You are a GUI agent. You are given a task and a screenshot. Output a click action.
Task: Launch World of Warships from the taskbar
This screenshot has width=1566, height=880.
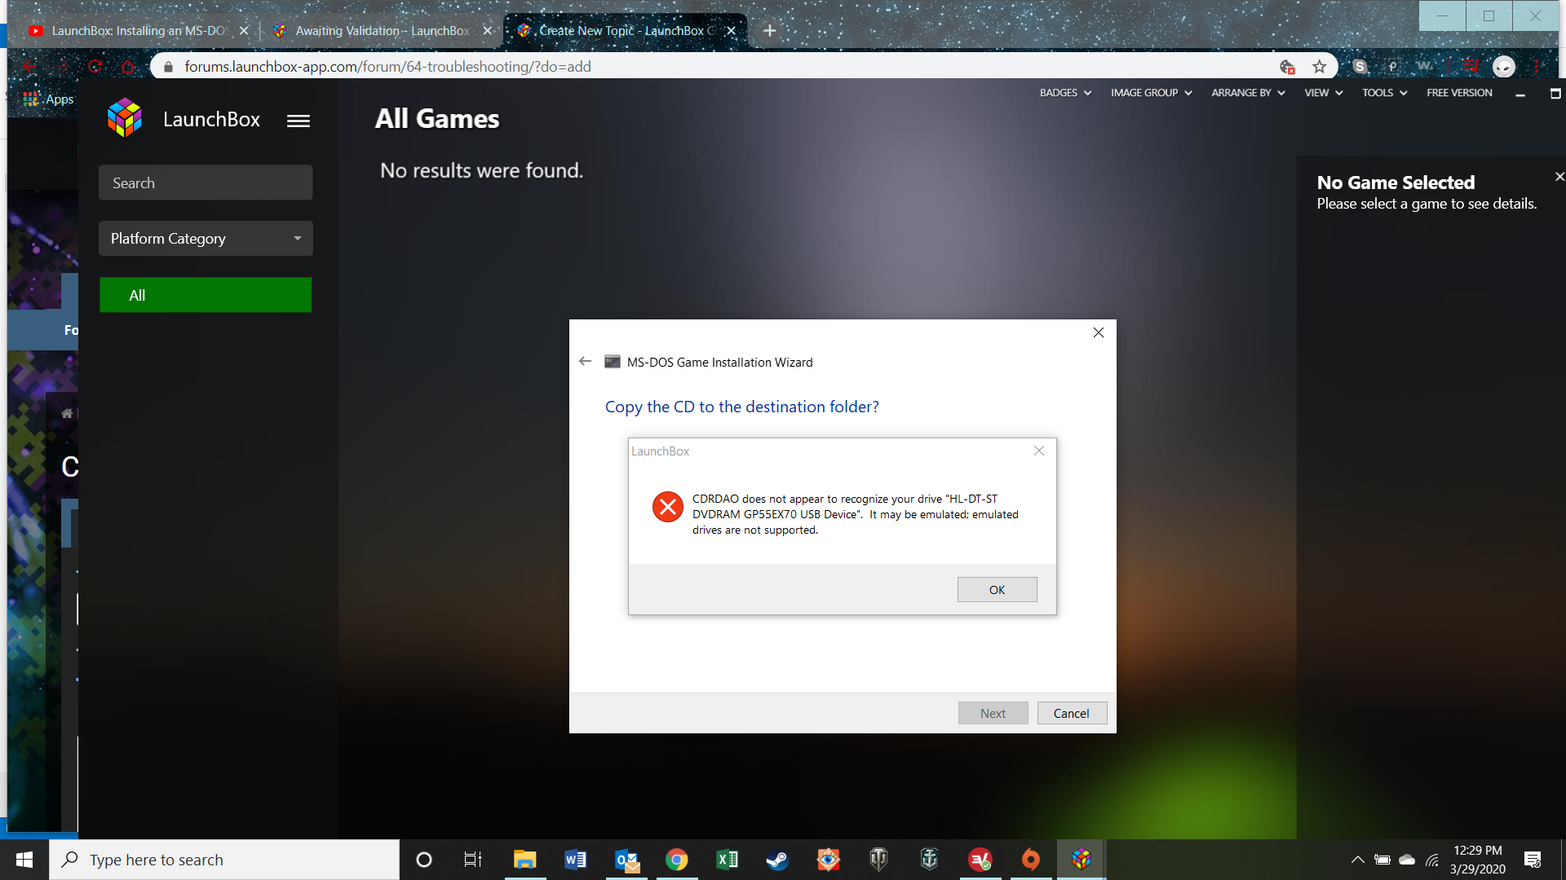click(930, 860)
